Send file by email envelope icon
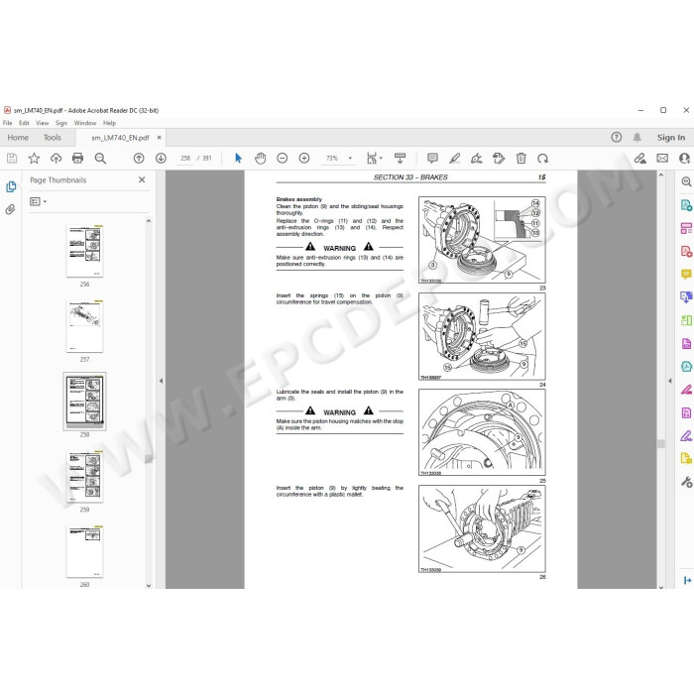Viewport: 694px width, 694px height. coord(662,158)
